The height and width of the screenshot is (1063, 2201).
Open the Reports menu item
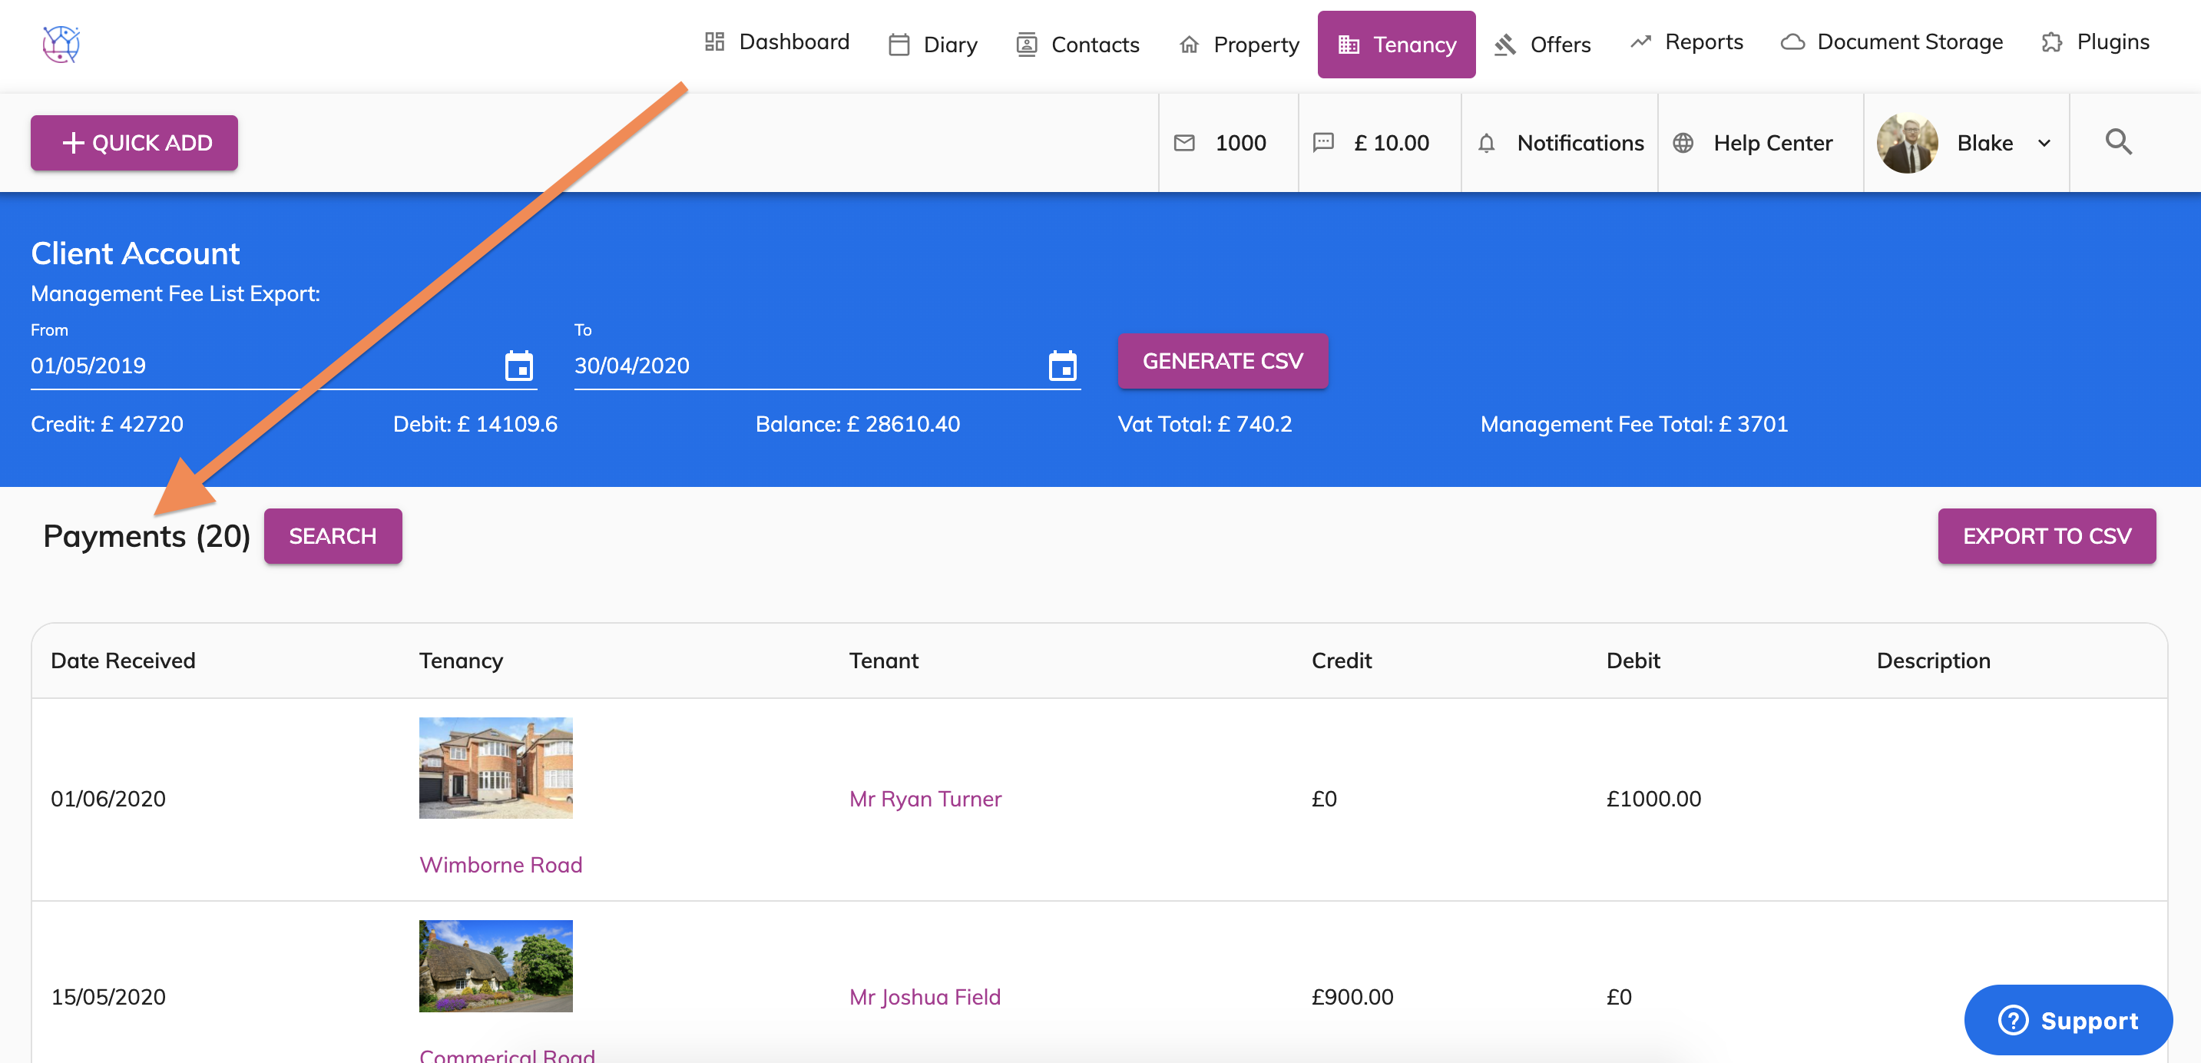coord(1686,42)
